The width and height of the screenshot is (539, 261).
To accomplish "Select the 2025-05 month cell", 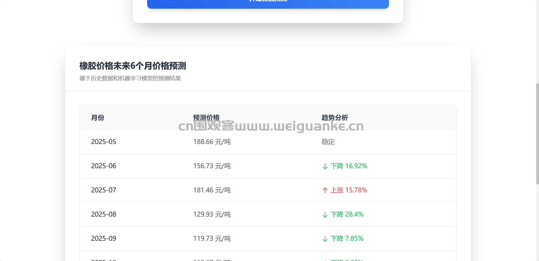I will pyautogui.click(x=103, y=142).
